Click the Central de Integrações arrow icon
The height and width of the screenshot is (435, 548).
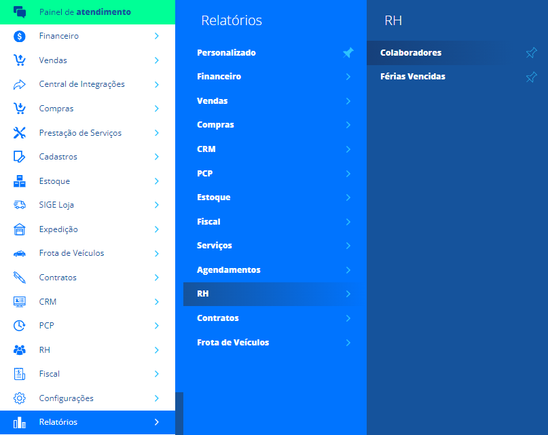coord(20,85)
